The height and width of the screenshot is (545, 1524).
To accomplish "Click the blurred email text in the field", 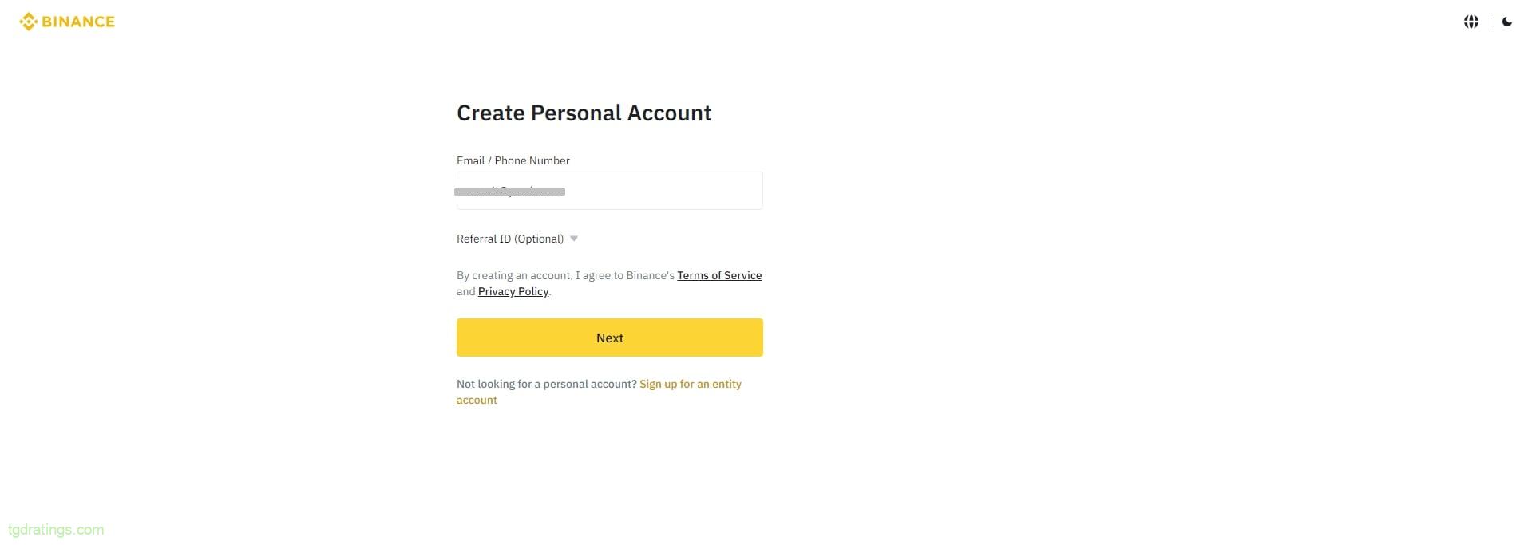I will tap(509, 192).
